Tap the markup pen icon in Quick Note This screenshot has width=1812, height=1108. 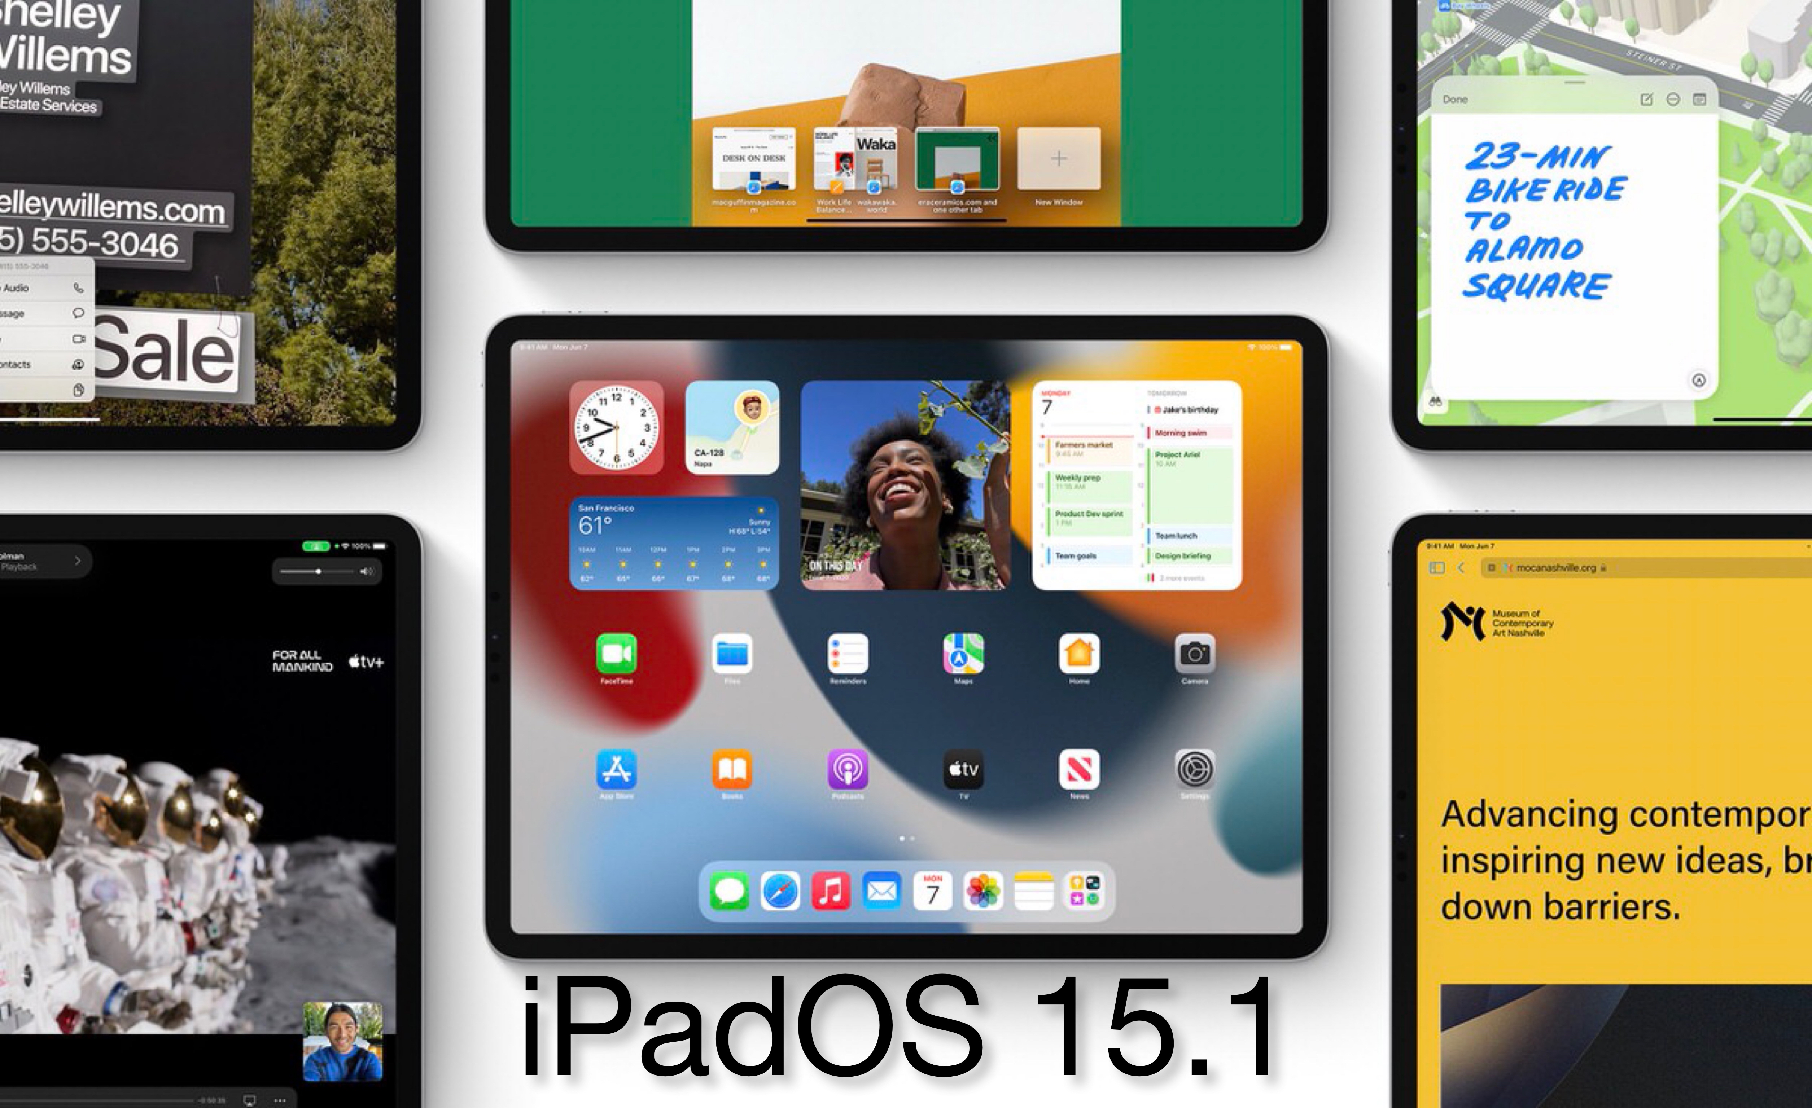pos(1699,380)
